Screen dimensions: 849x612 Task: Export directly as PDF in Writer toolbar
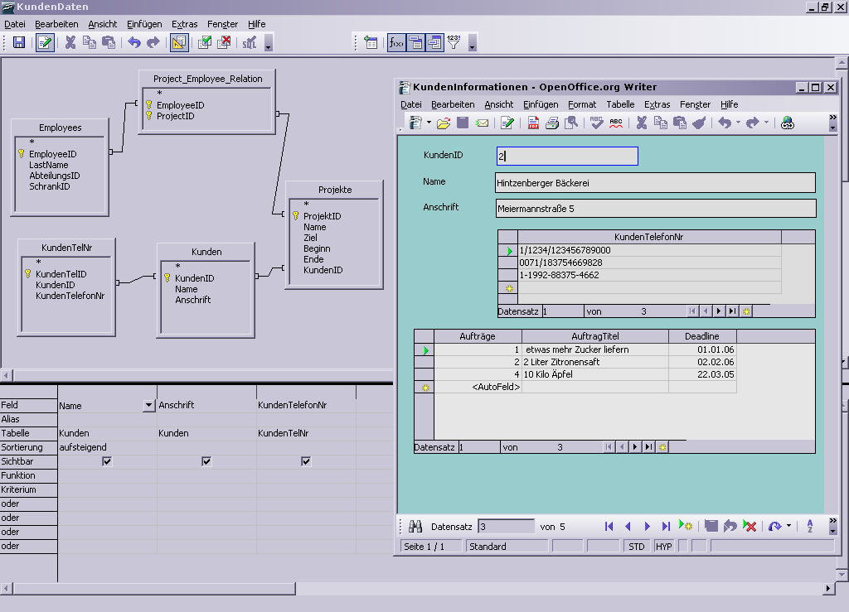pos(532,123)
